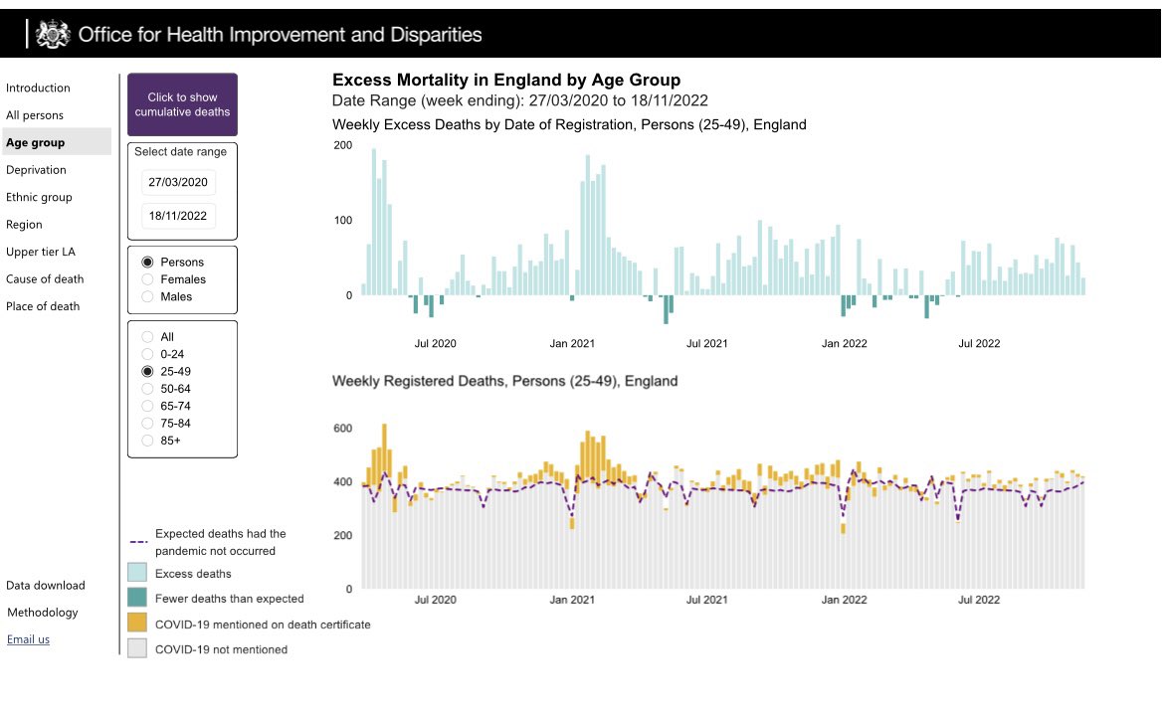The height and width of the screenshot is (716, 1164).
Task: Click the January 2021 peak excess deaths bar
Action: click(x=588, y=225)
